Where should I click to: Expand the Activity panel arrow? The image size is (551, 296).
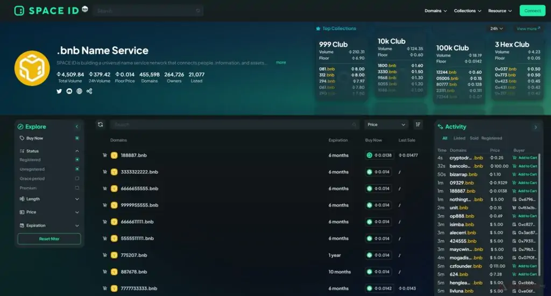coord(535,127)
